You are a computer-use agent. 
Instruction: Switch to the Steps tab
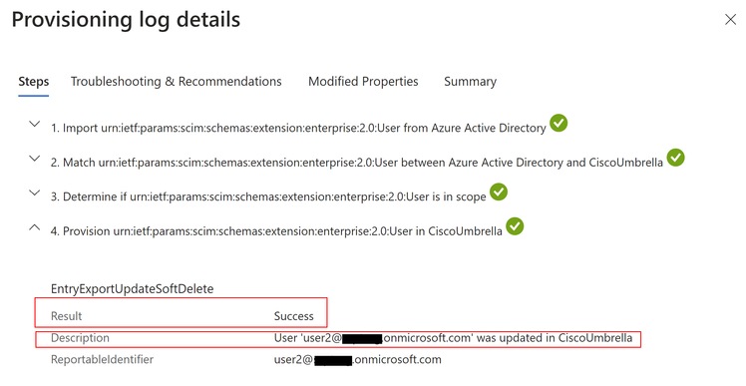(33, 82)
